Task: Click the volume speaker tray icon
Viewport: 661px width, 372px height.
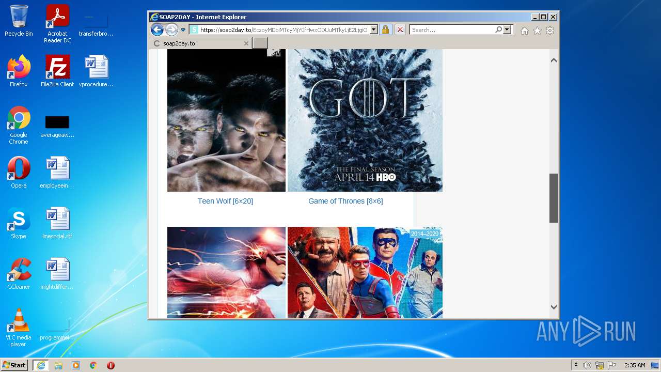Action: (x=587, y=365)
